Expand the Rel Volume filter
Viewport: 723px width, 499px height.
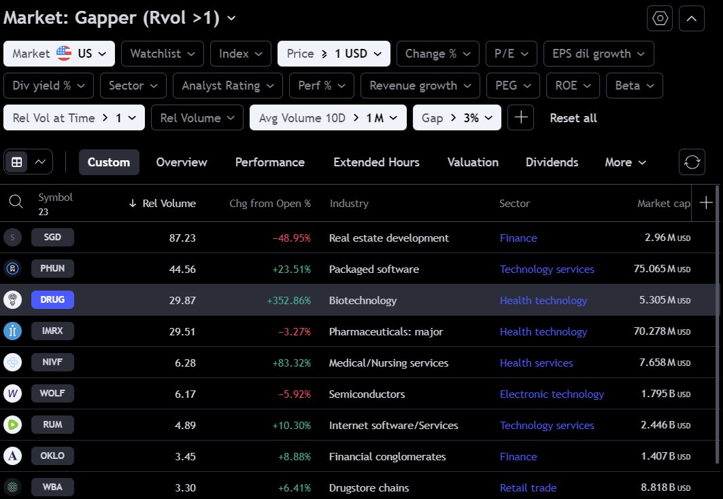coord(197,118)
